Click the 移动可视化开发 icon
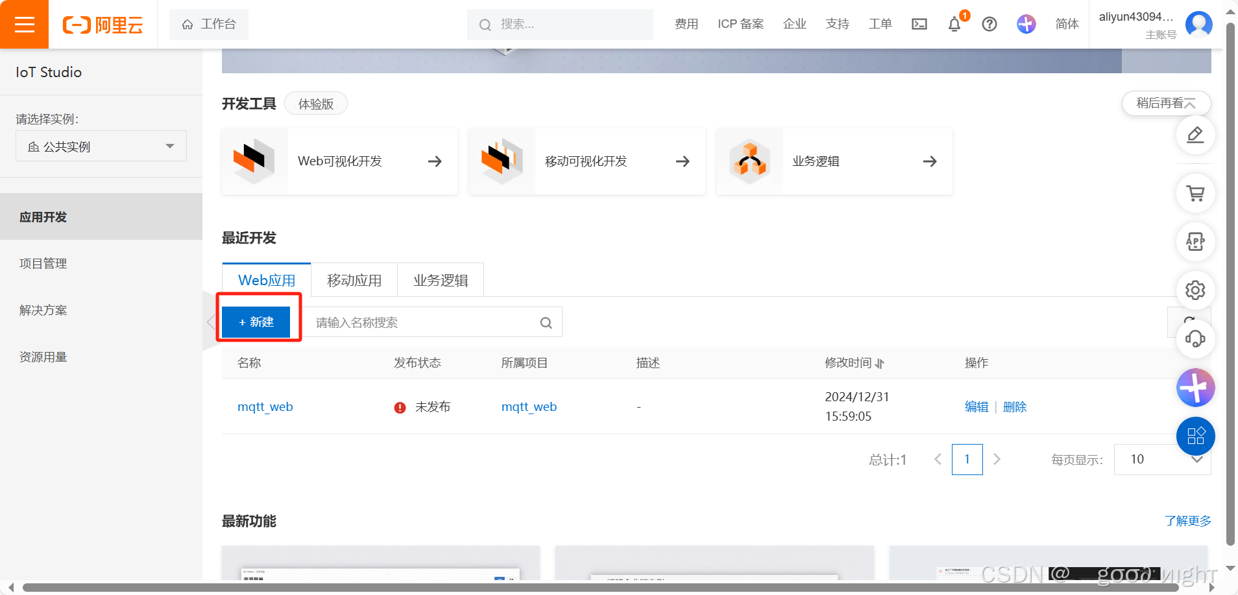The image size is (1238, 595). click(x=502, y=161)
